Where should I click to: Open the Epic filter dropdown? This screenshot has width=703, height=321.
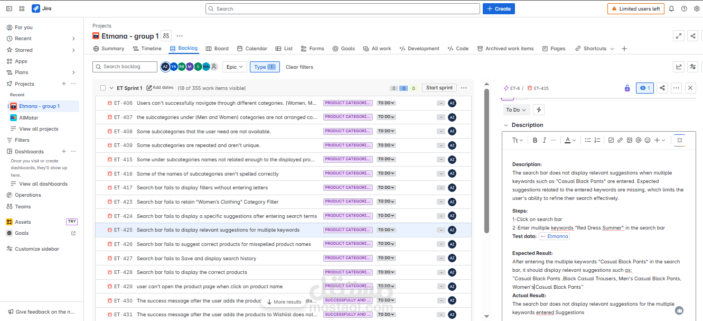pyautogui.click(x=235, y=67)
